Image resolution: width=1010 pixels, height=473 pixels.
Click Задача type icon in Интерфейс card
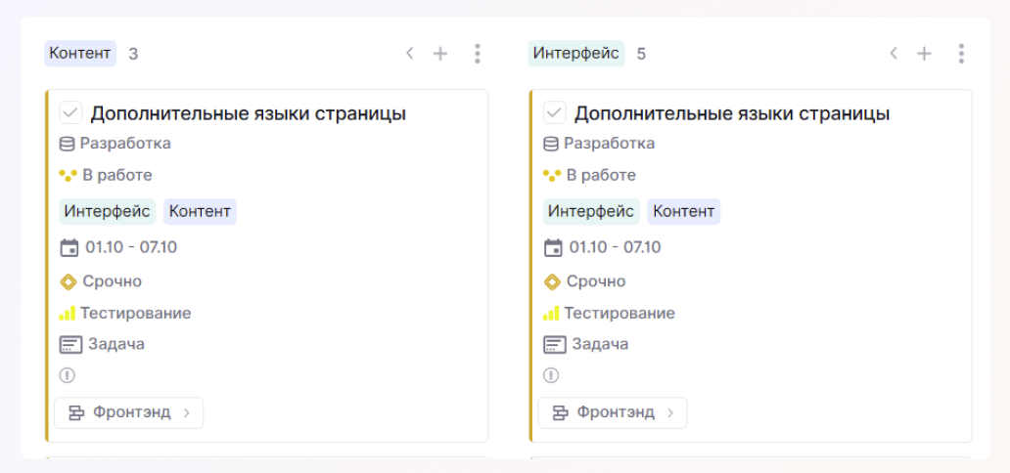pos(554,344)
